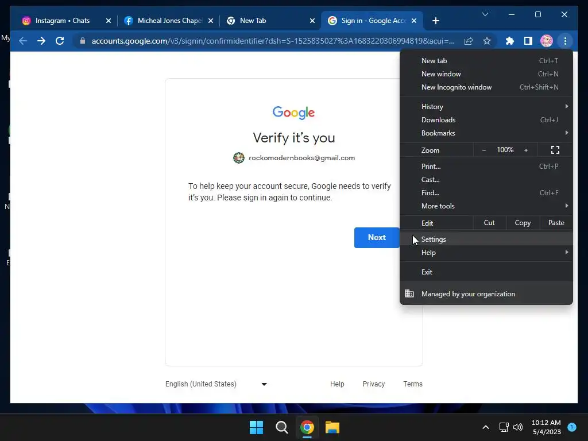The width and height of the screenshot is (588, 441).
Task: Choose Exit from the Chrome menu
Action: (486, 272)
